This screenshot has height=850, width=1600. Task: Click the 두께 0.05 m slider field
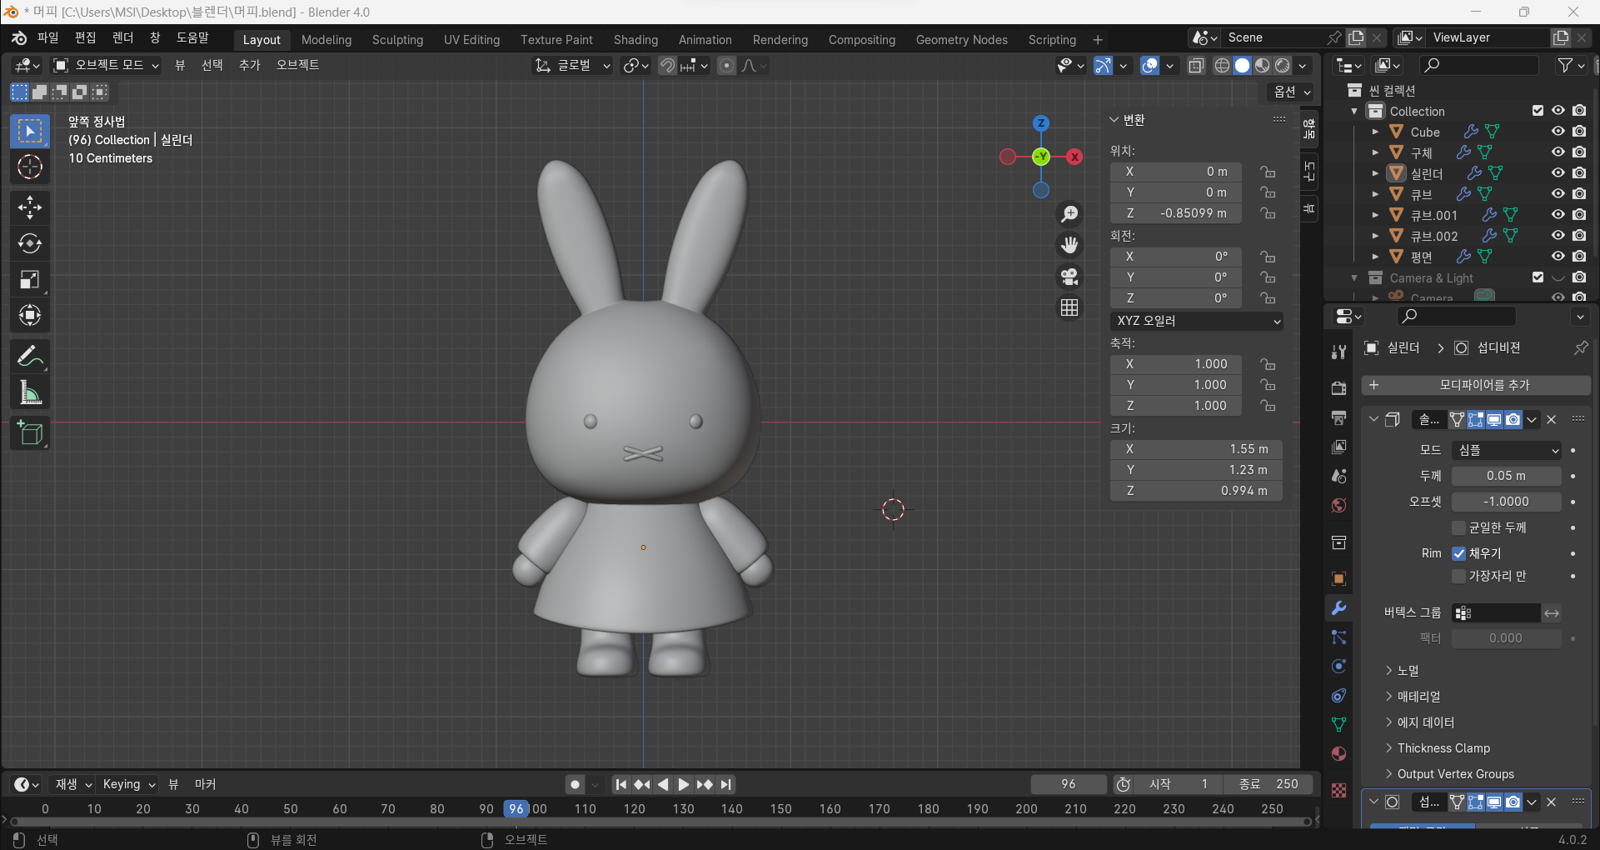coord(1507,476)
